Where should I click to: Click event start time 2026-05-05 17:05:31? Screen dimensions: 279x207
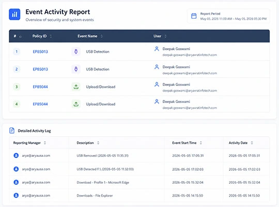click(188, 156)
